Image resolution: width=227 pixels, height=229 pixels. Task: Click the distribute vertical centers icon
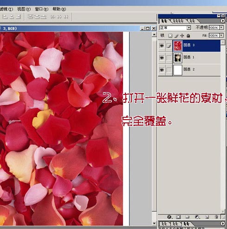click(x=37, y=17)
